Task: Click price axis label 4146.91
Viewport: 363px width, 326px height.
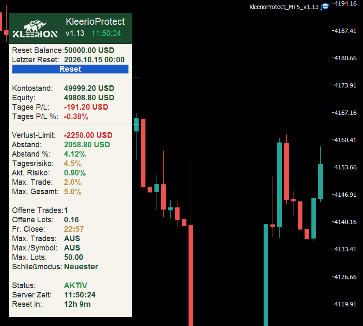Action: tap(346, 195)
